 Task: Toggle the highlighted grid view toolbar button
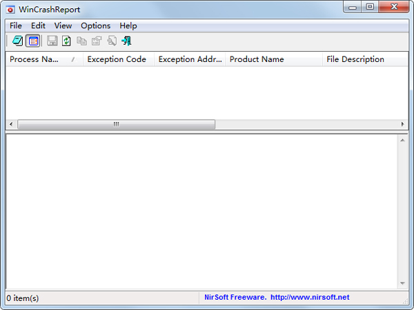[x=32, y=41]
